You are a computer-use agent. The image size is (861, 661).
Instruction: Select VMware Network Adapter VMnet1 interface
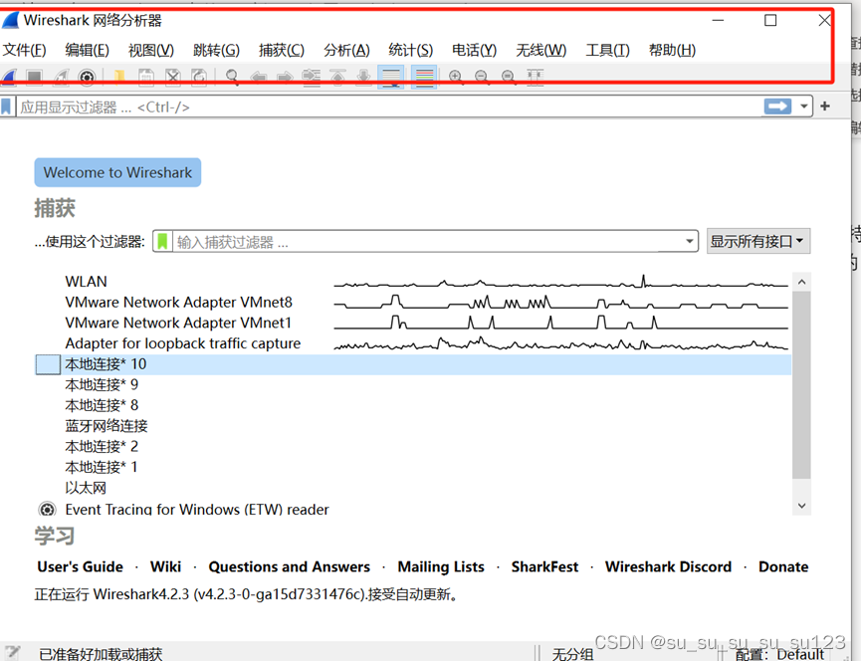click(413, 323)
